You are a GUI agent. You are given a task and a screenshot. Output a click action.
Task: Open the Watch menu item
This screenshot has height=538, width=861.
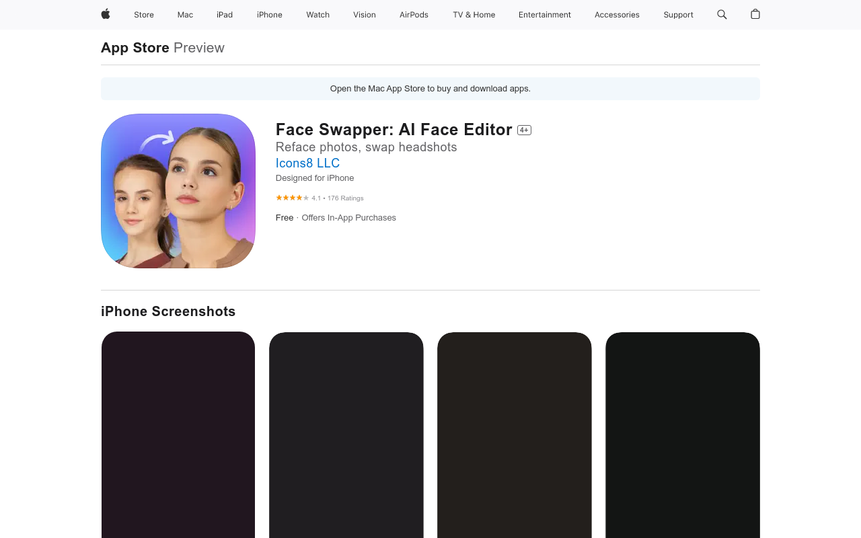pos(318,15)
